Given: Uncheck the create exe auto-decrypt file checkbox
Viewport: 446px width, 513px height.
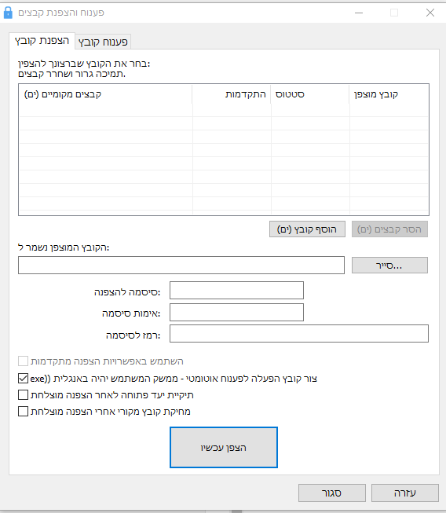Looking at the screenshot, I should [x=24, y=379].
